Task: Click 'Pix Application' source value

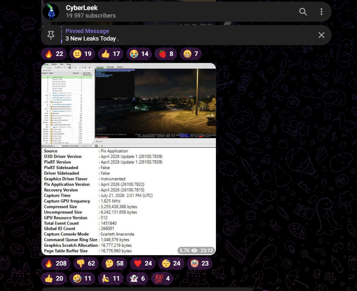Action: 114,151
